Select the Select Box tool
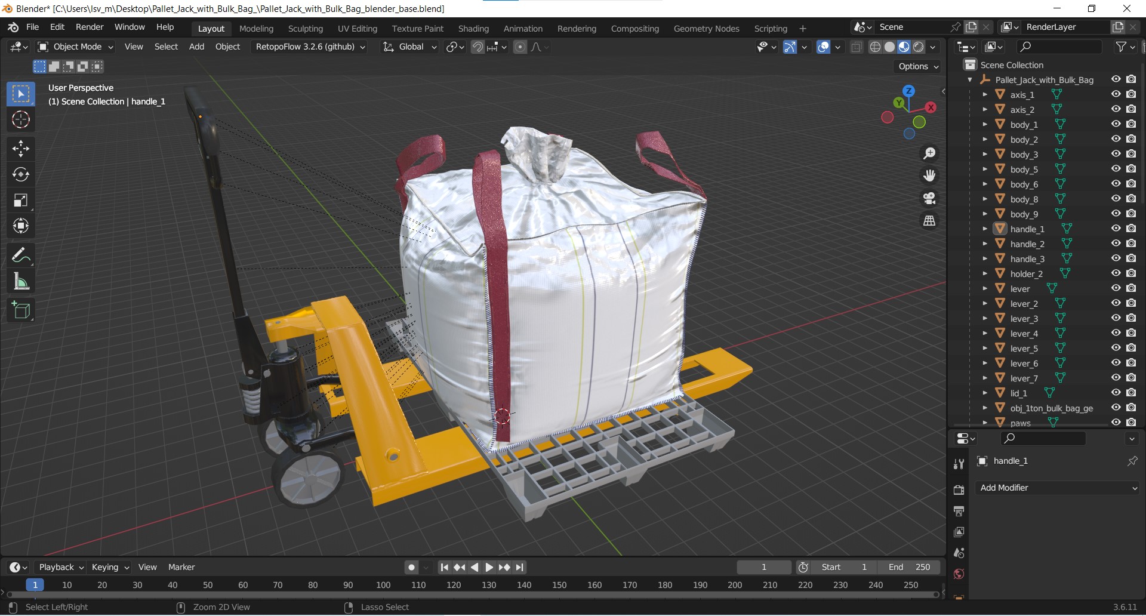Image resolution: width=1146 pixels, height=616 pixels. pos(21,94)
